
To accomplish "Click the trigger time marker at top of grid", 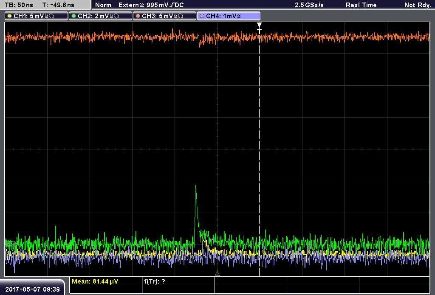I will coord(260,28).
